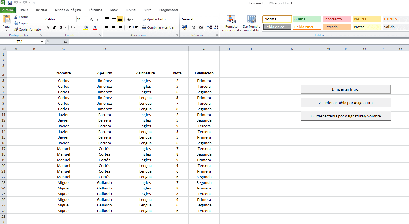
Task: Apply Buena cell style
Action: pos(307,19)
